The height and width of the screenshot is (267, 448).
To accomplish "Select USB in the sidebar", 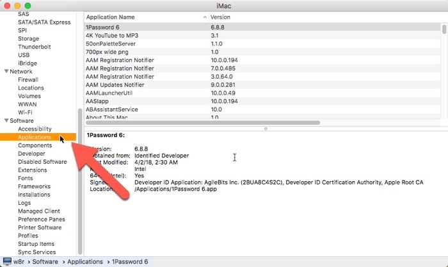I will 24,55.
